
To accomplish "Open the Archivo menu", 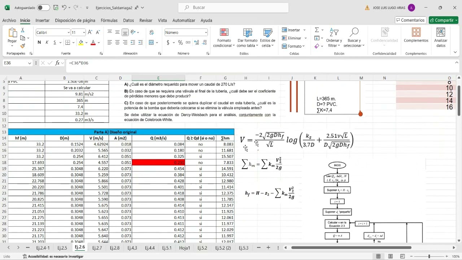I will pyautogui.click(x=9, y=21).
